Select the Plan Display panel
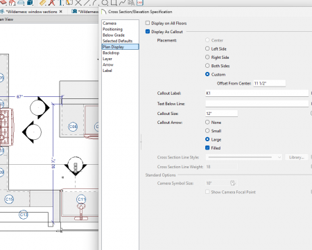 tap(120, 47)
